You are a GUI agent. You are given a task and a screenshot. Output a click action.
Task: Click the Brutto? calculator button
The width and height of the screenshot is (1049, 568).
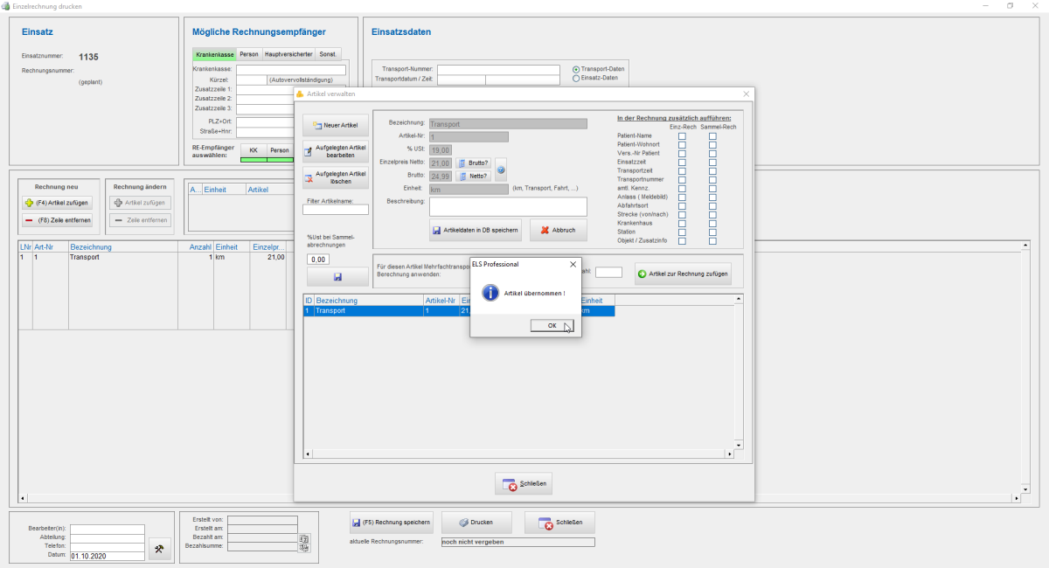click(x=473, y=163)
